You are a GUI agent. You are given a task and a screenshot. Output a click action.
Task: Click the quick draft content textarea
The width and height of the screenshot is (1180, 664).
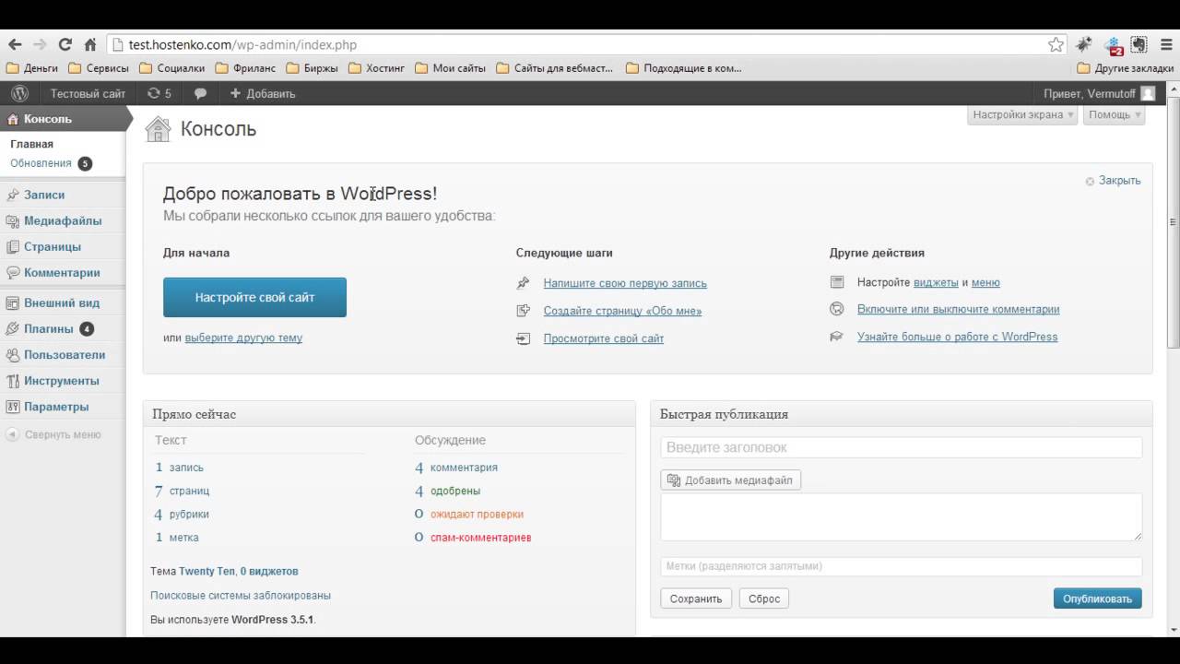902,516
